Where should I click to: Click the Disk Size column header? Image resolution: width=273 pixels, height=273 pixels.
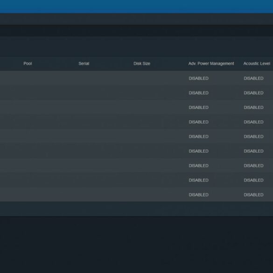point(142,63)
